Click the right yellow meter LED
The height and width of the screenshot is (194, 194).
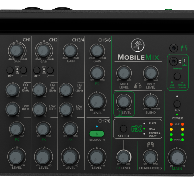click(x=182, y=129)
